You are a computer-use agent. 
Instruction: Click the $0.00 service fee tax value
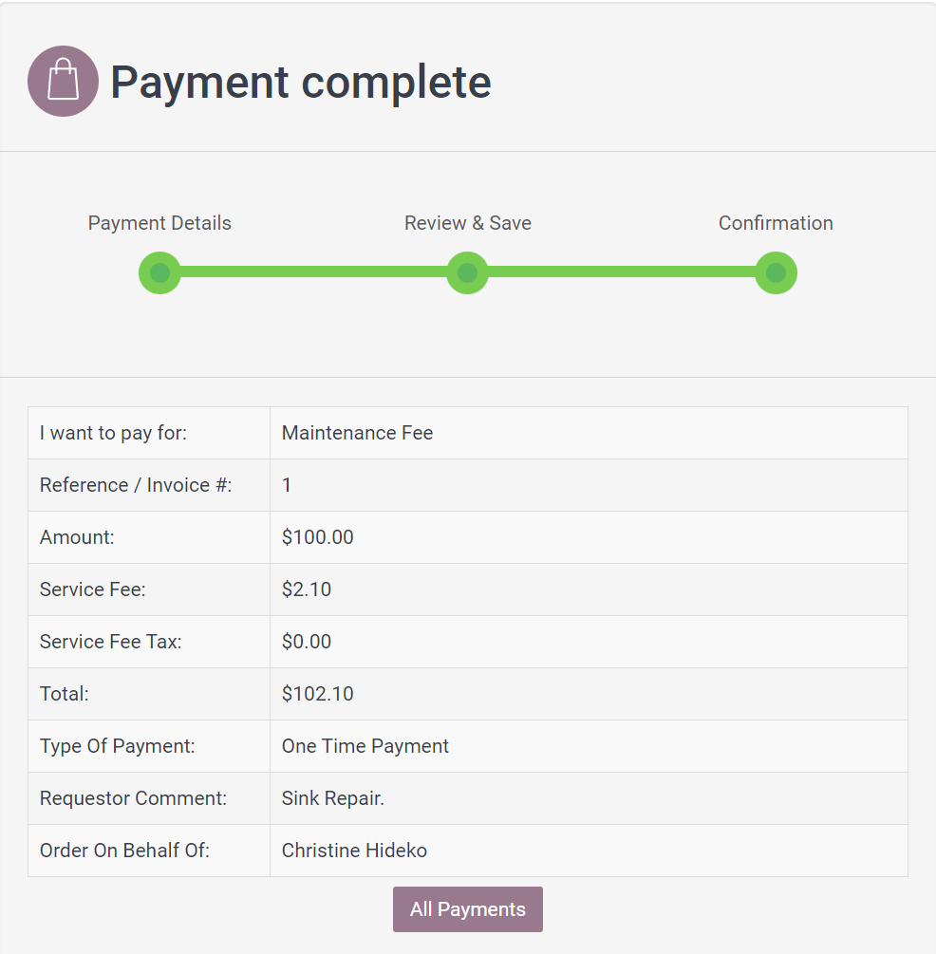(307, 642)
